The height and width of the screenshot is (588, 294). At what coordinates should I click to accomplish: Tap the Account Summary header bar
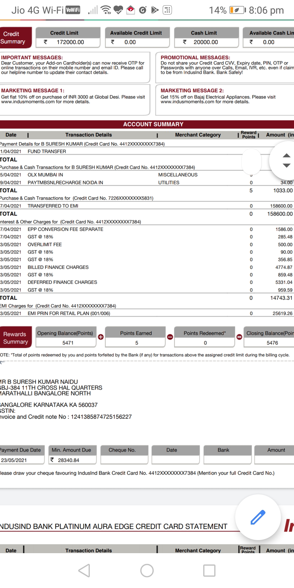click(153, 124)
